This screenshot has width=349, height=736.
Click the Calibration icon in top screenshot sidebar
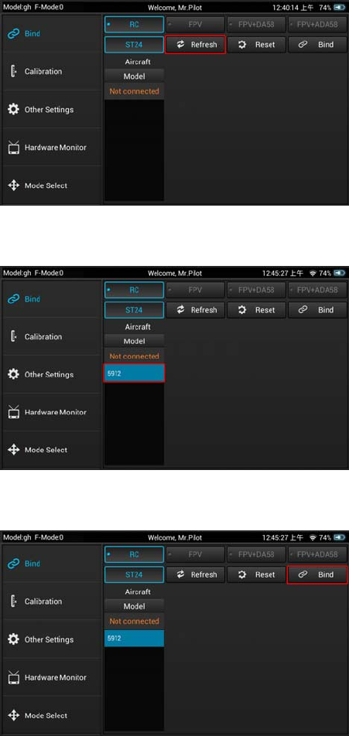click(x=13, y=71)
